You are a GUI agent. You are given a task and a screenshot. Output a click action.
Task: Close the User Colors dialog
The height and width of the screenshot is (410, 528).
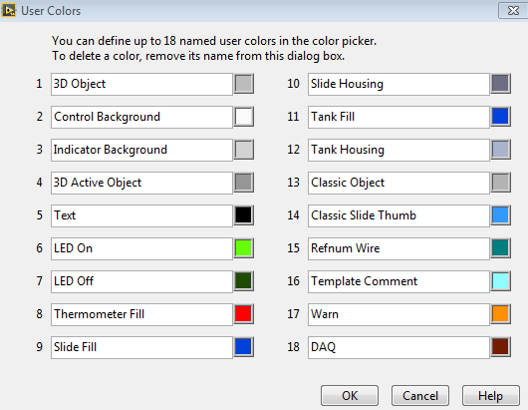[513, 11]
